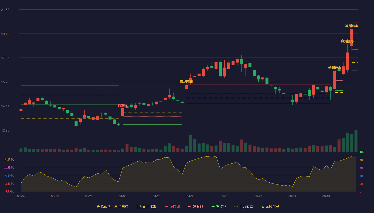This screenshot has height=213, width=374.
Task: Click the 21.58 price axis label
Action: tap(5, 10)
